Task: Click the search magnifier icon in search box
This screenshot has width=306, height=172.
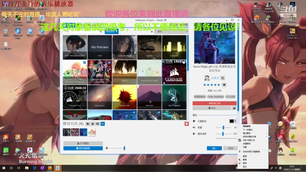Action: point(101,31)
